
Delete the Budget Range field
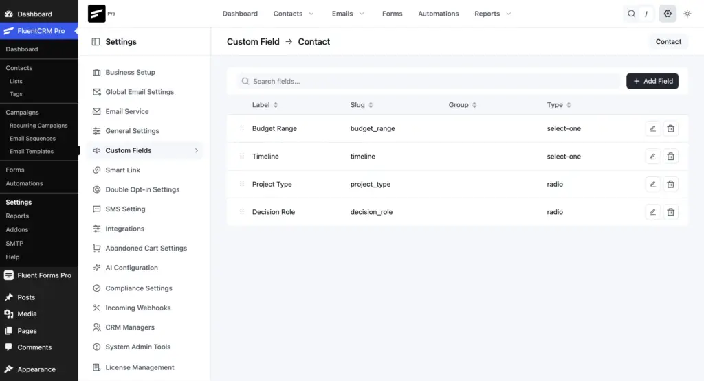pos(670,128)
